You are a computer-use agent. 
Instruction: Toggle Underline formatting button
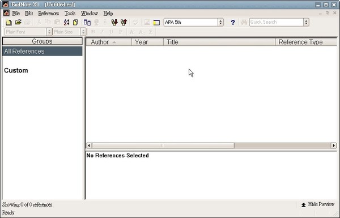111,32
